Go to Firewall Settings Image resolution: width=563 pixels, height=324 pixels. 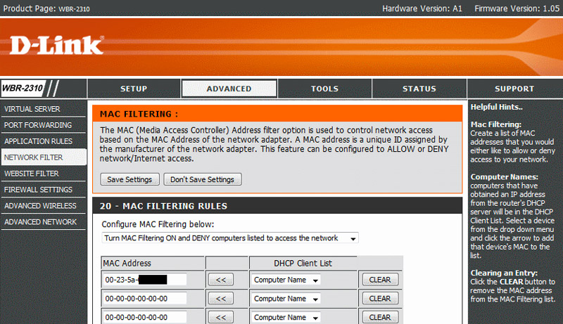coord(43,190)
